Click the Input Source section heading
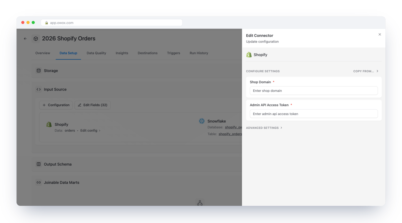 click(55, 89)
